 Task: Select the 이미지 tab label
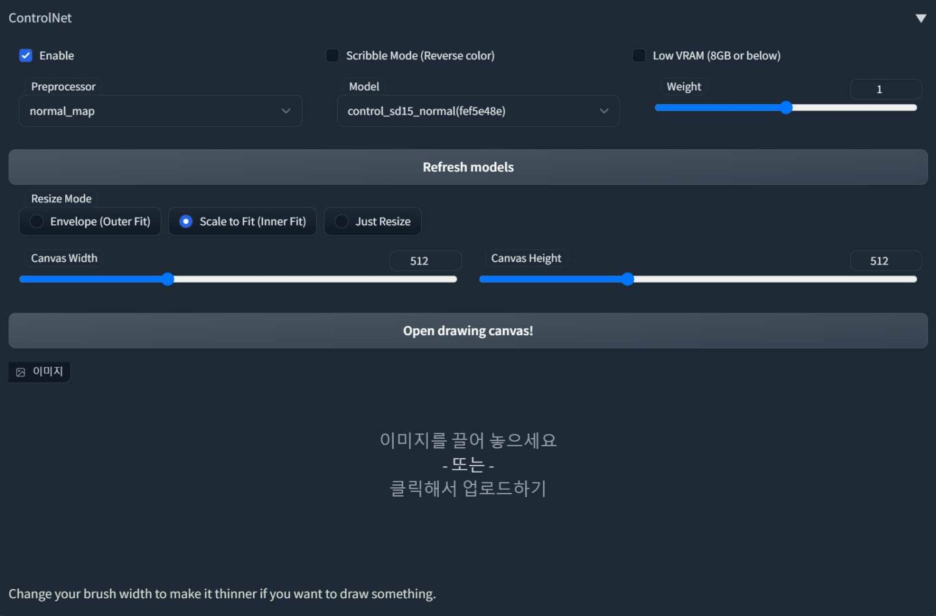tap(48, 372)
